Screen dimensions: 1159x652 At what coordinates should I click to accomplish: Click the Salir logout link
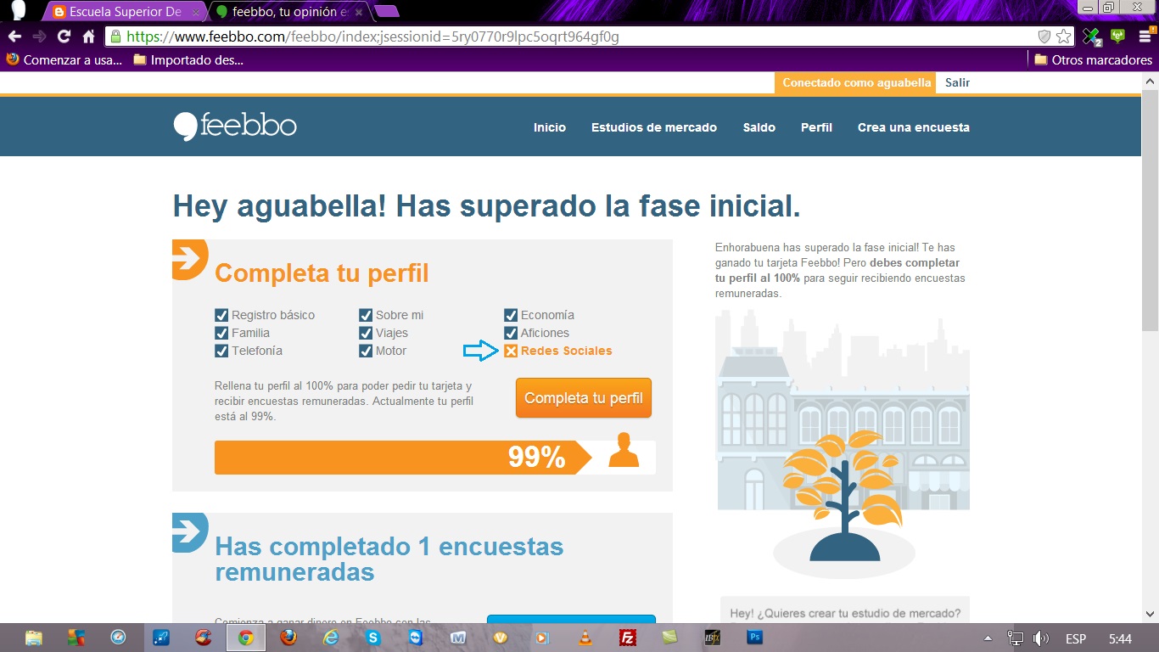[x=956, y=82]
